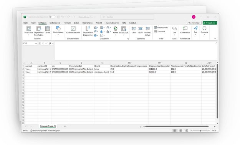Screen dimensions: 240x145
Task: Switch to normal view in the status bar
Action: (x=174, y=130)
